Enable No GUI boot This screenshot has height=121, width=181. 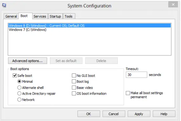(x=74, y=75)
